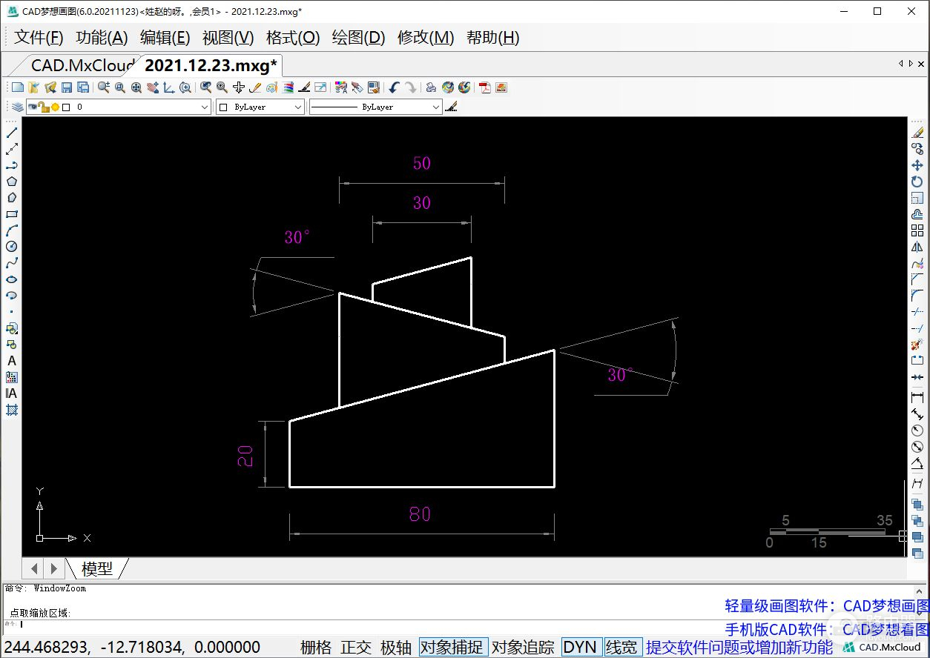The width and height of the screenshot is (930, 658).
Task: Expand the ByLayer color dropdown
Action: tap(297, 107)
